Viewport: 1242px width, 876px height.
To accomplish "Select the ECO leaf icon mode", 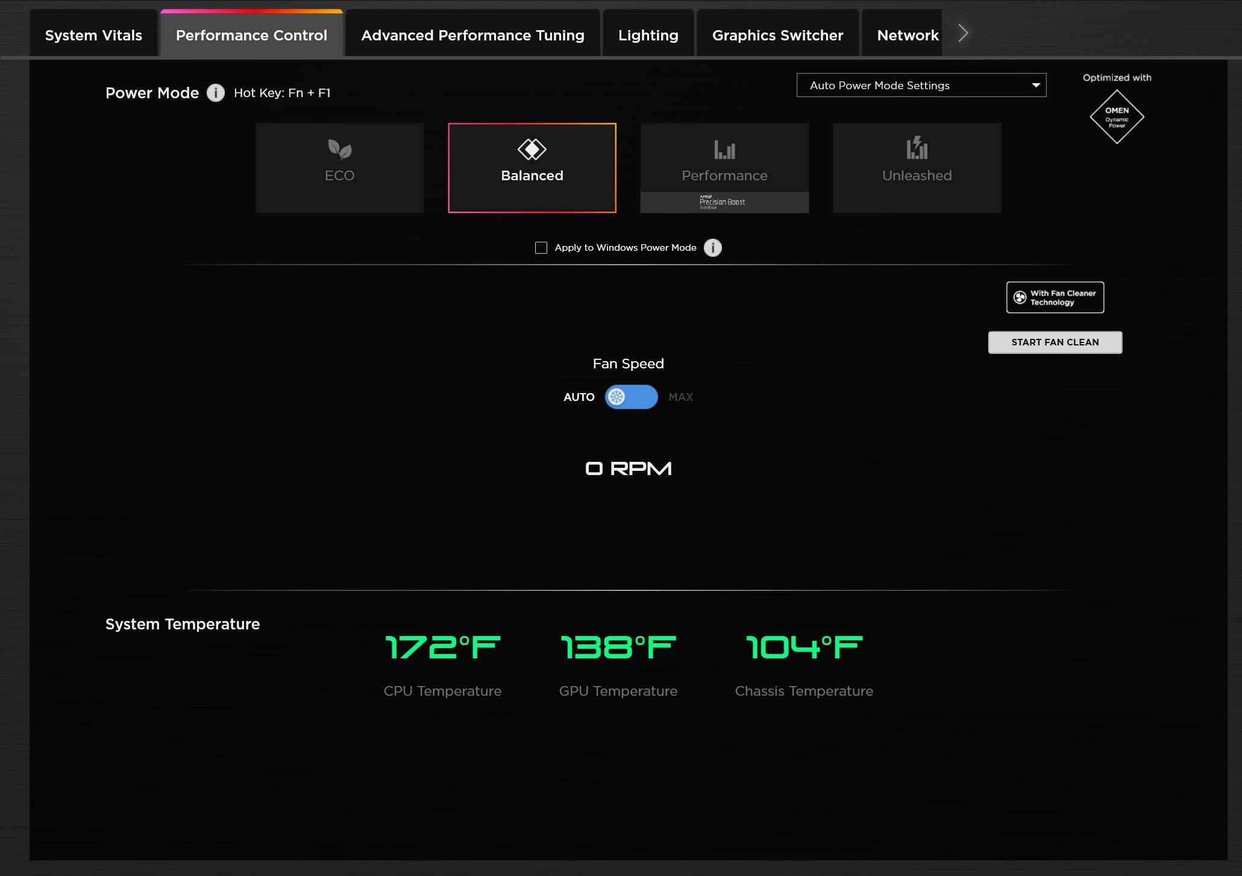I will pos(339,149).
